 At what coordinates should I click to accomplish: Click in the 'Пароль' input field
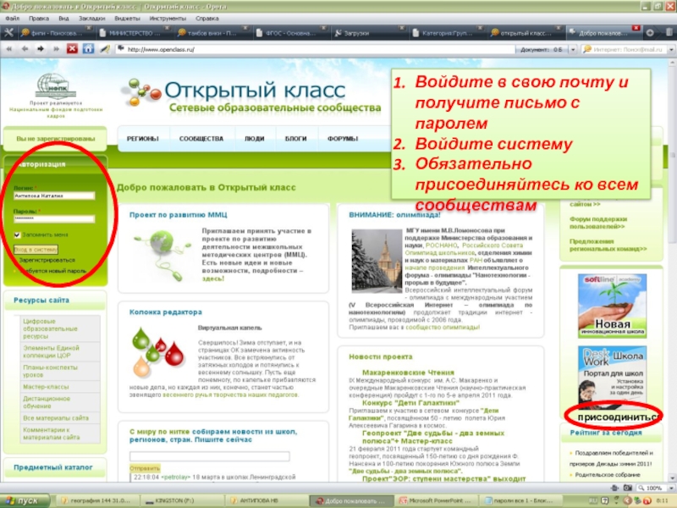click(x=54, y=219)
